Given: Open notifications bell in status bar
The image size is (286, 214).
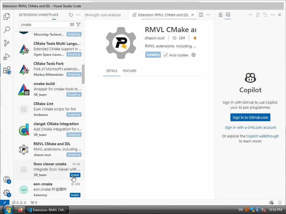Looking at the screenshot, I should point(280,203).
